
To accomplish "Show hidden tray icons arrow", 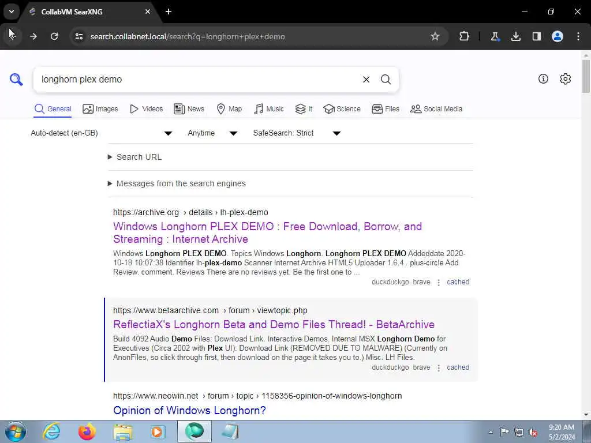I will 491,432.
